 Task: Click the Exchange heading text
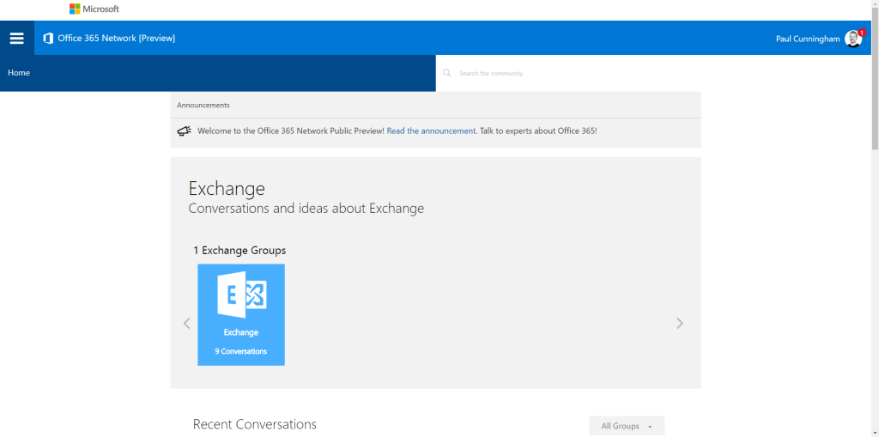pos(227,188)
